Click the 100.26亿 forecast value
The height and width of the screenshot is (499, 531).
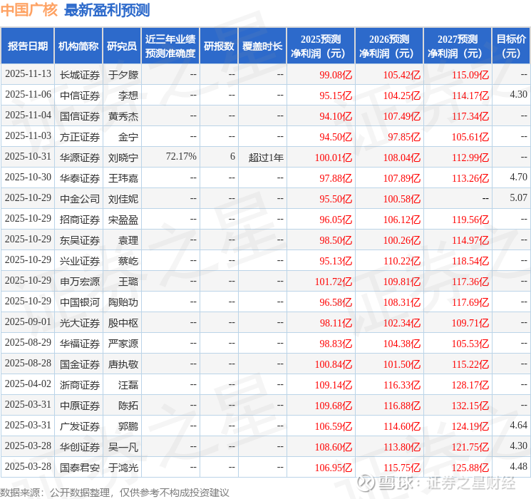[402, 240]
